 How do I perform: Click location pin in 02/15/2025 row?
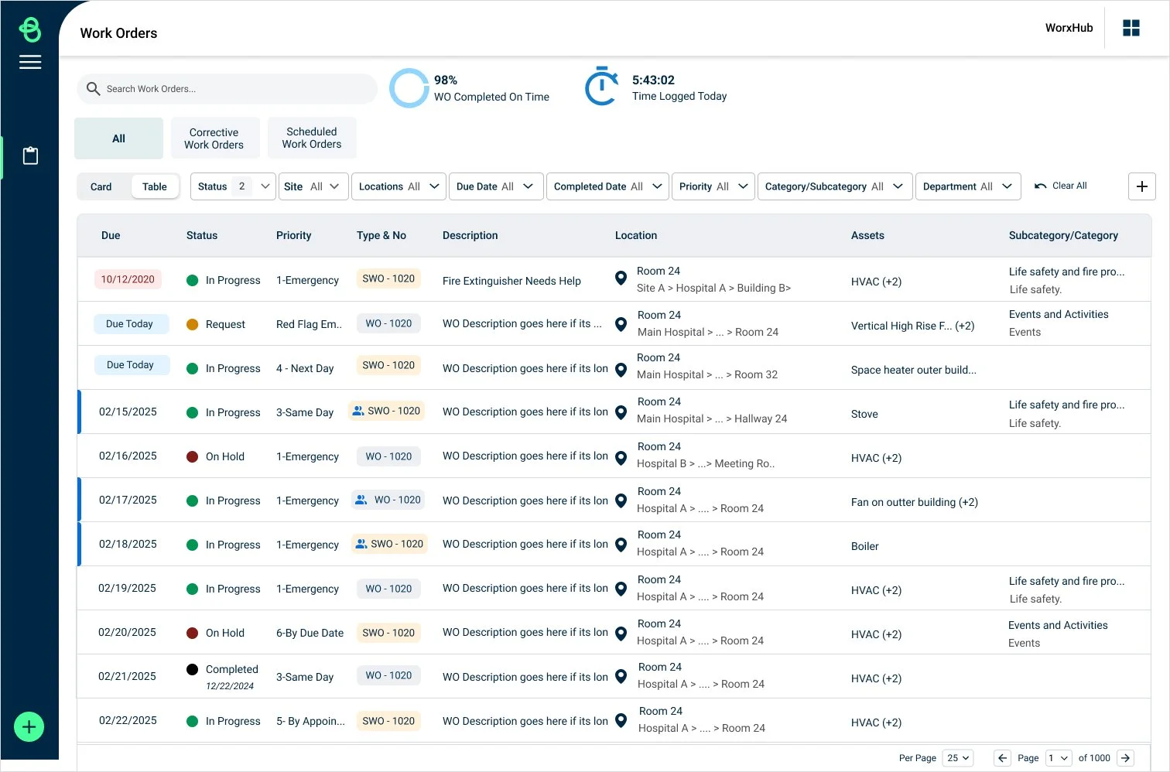tap(621, 412)
